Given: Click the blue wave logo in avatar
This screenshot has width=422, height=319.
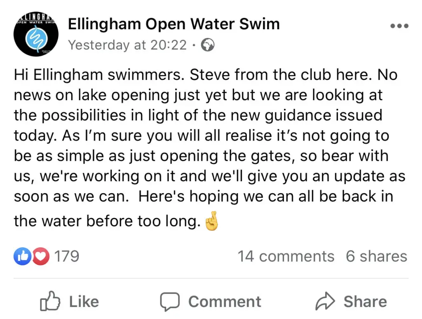Looking at the screenshot, I should 37,40.
